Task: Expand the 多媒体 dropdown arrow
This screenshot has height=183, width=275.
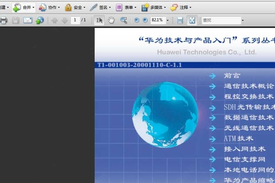Action: [x=165, y=7]
